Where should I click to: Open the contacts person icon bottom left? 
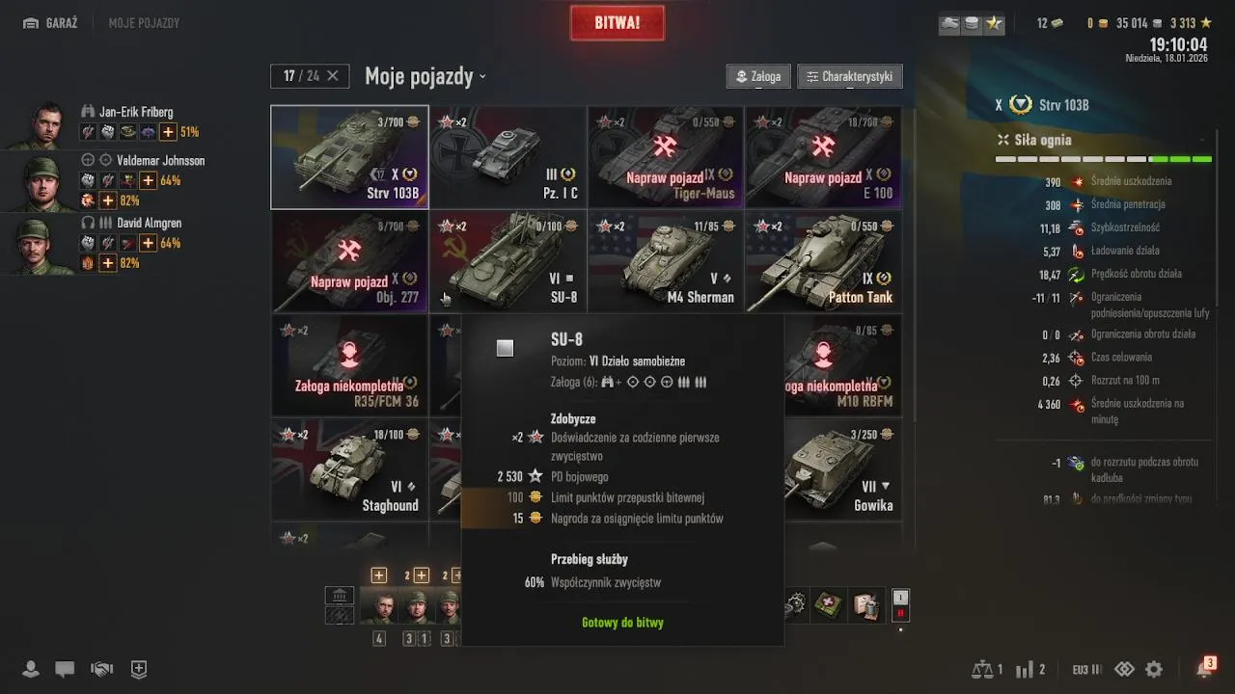click(x=31, y=669)
